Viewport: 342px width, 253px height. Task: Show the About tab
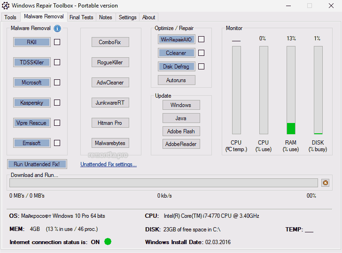pyautogui.click(x=148, y=17)
